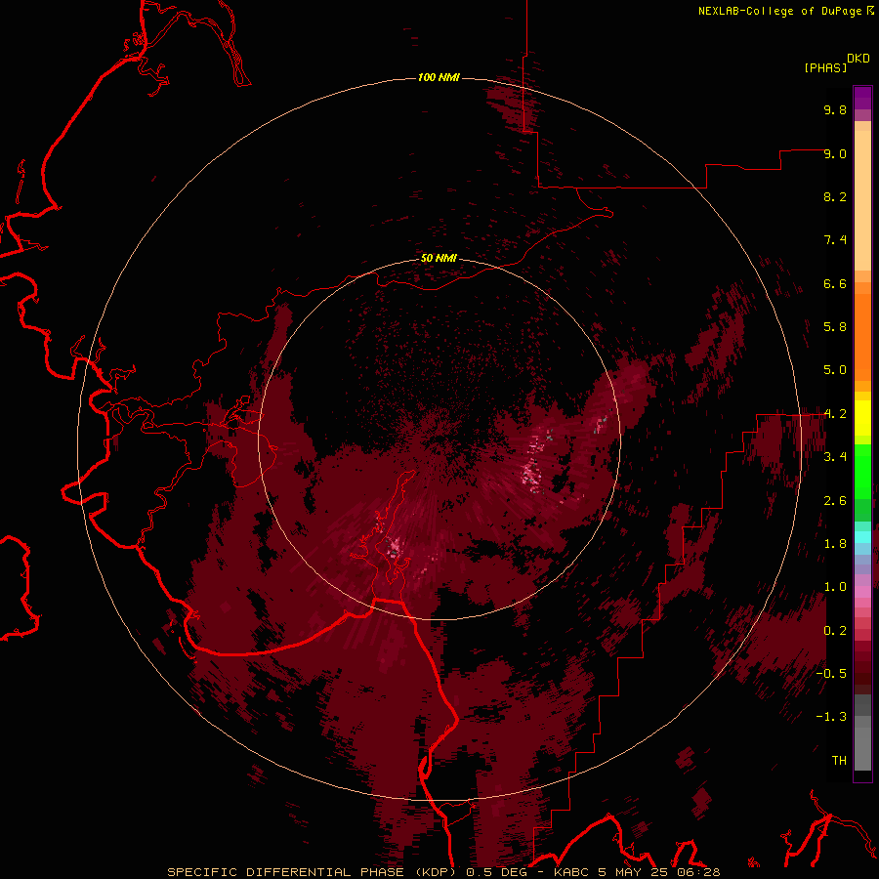This screenshot has width=879, height=879.
Task: Click the NEXLAB-College of DuPage watermark text
Action: click(779, 11)
